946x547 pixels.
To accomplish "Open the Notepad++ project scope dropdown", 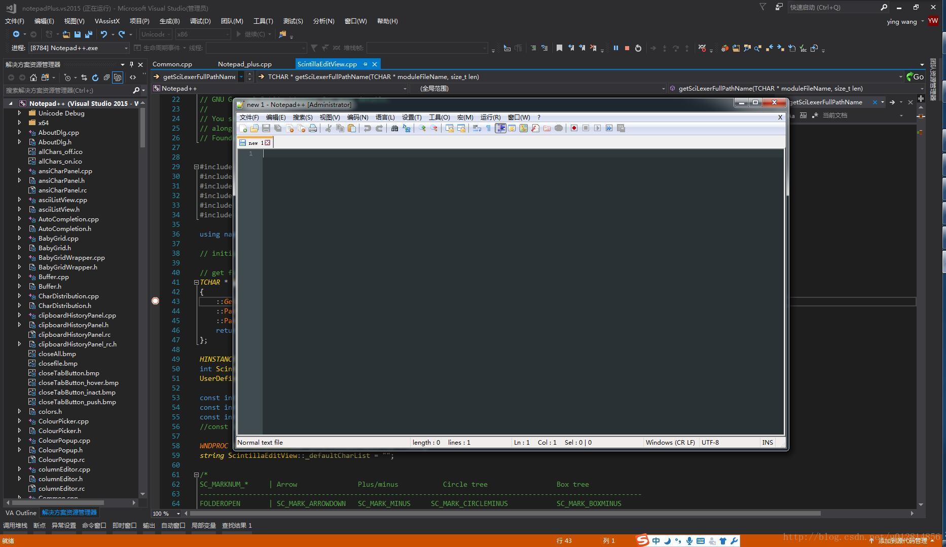I will tap(280, 88).
